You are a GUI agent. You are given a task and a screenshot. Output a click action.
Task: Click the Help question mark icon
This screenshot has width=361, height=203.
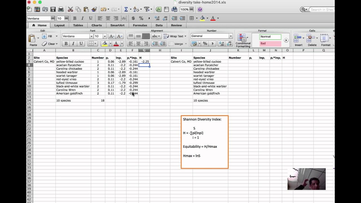tap(200, 9)
